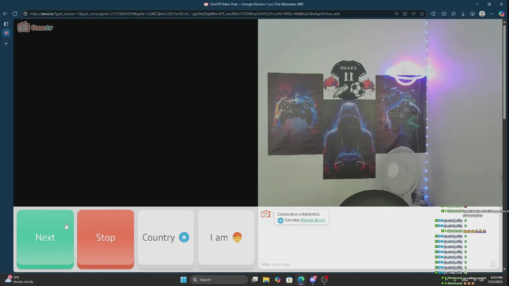Open Discord from taskbar
Screen dimensions: 509x286
[313, 280]
